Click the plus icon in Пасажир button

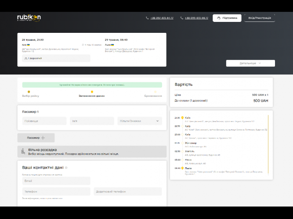pos(43,138)
